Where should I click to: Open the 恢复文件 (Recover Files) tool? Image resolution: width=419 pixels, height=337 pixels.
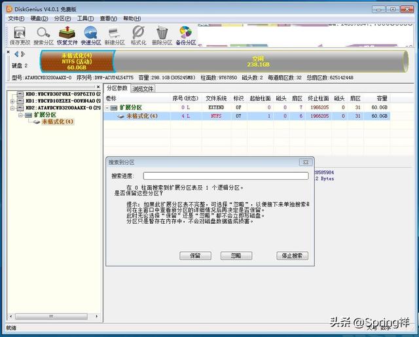67,35
